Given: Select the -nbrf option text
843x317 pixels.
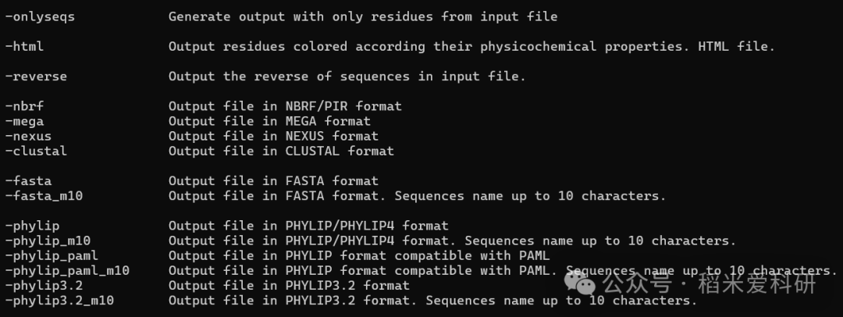Looking at the screenshot, I should tap(24, 106).
